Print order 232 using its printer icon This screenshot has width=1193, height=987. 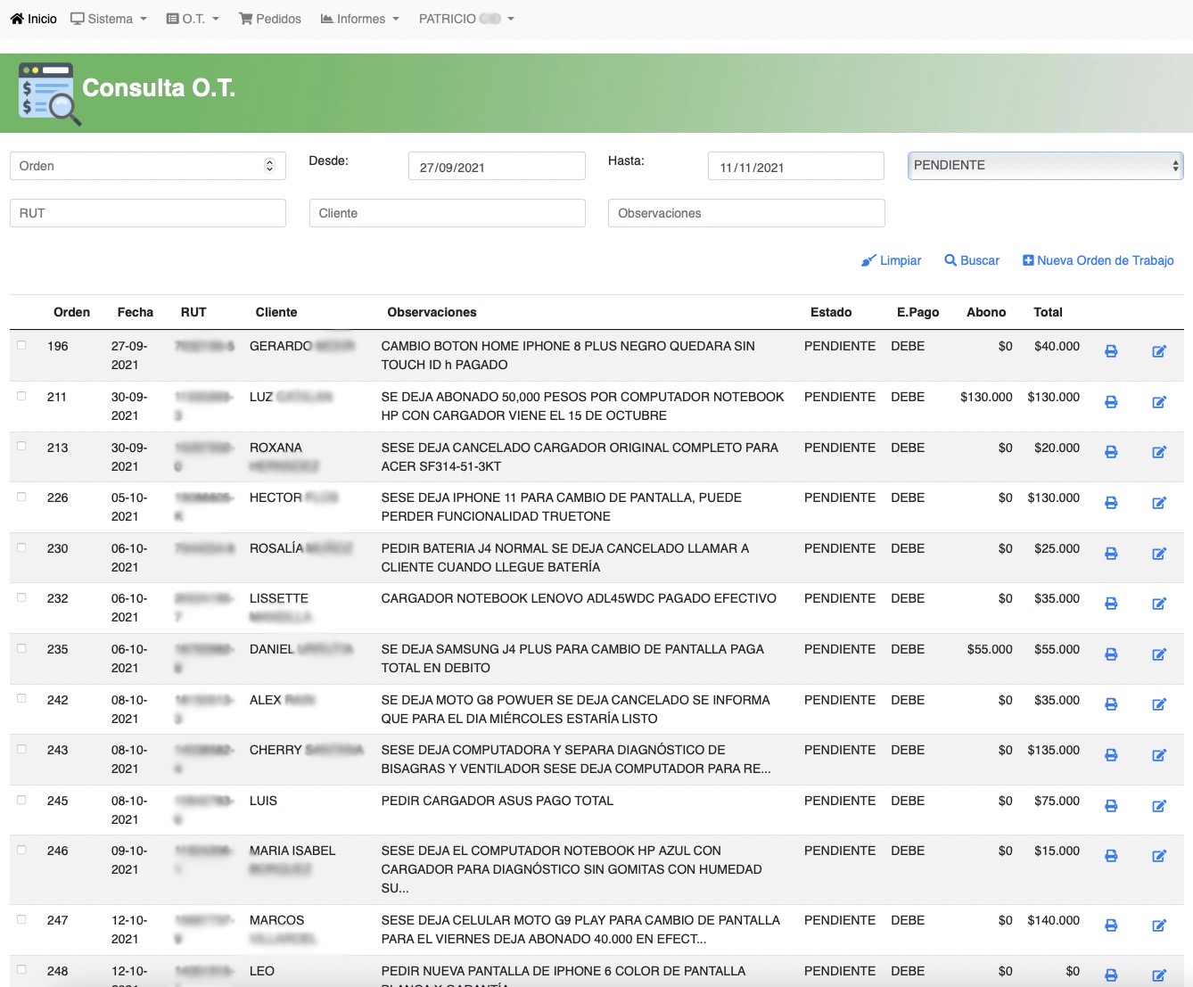point(1111,604)
